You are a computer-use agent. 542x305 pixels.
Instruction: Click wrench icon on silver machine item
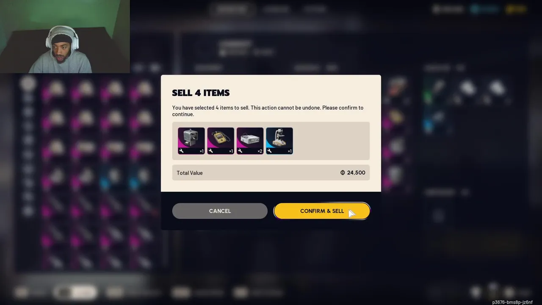pos(181,151)
